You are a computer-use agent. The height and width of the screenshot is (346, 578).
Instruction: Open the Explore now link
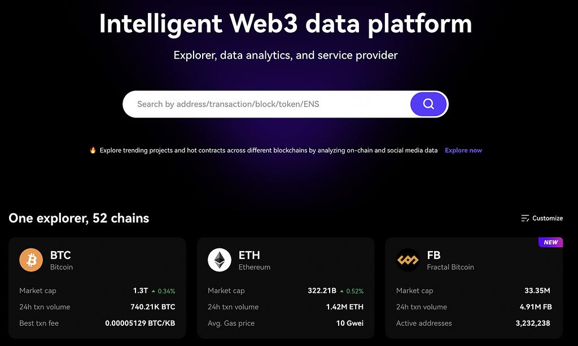[x=463, y=150]
